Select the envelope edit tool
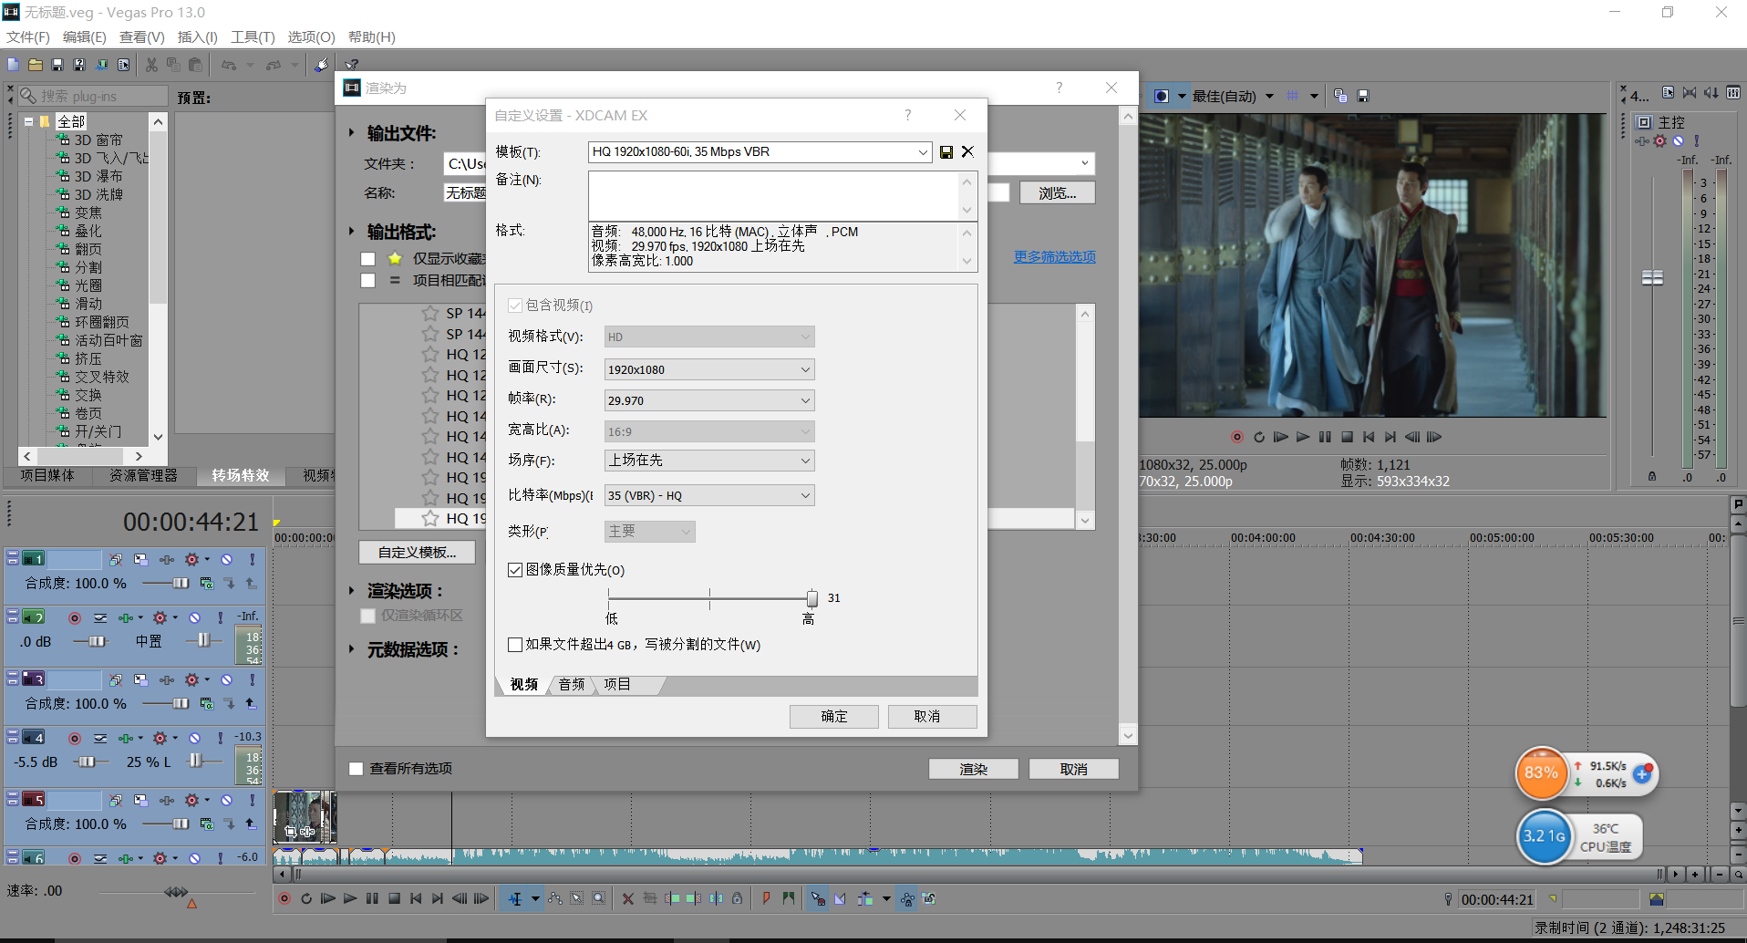This screenshot has height=943, width=1747. point(555,898)
